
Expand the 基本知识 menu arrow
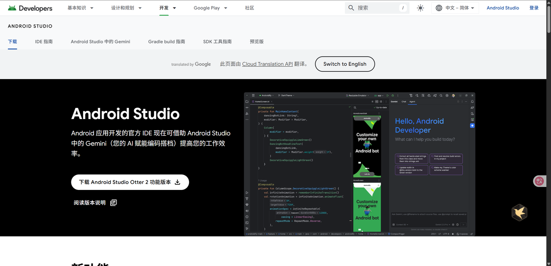(x=92, y=8)
